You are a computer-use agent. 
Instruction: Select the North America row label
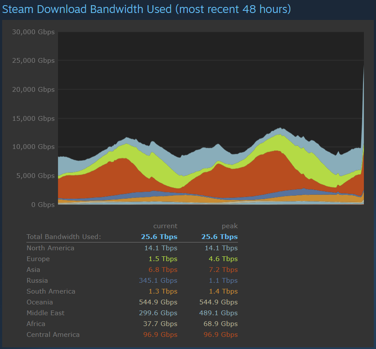pyautogui.click(x=50, y=248)
